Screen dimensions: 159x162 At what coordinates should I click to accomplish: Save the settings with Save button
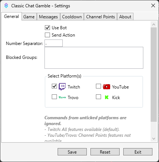click(x=72, y=152)
